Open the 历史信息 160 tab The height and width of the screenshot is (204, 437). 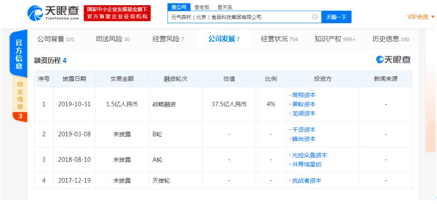[391, 39]
